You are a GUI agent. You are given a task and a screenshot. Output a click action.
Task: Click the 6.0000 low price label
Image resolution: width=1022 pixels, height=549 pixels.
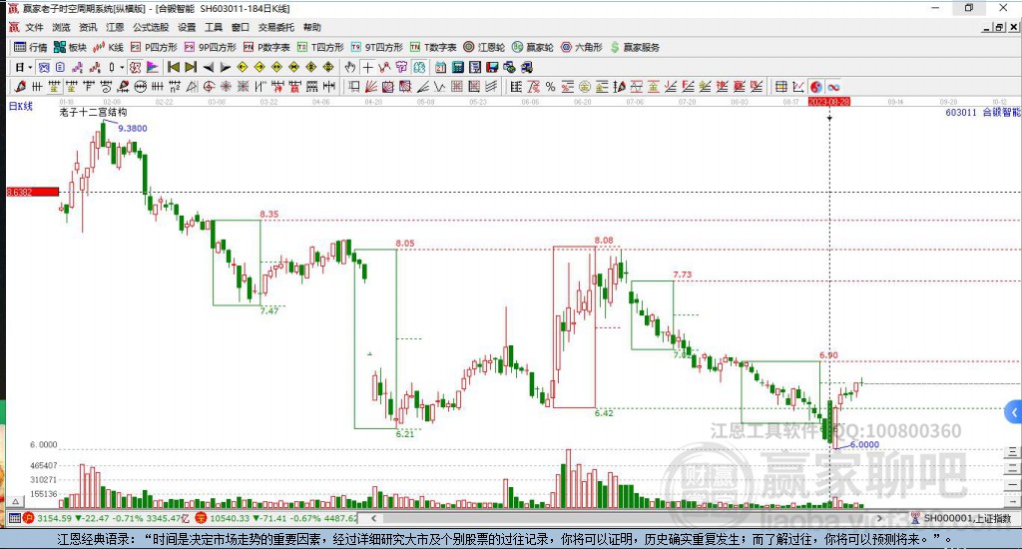pos(864,444)
